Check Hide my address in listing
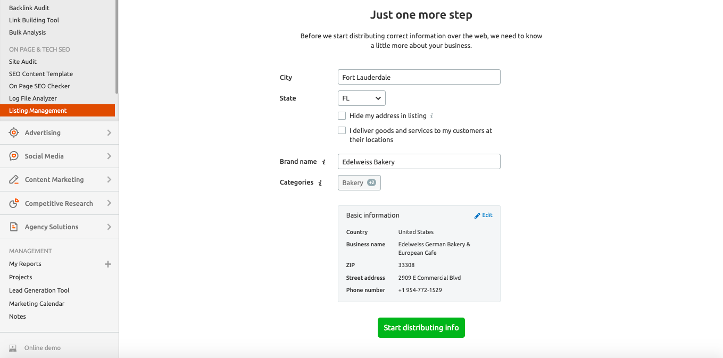This screenshot has width=723, height=358. pos(342,116)
